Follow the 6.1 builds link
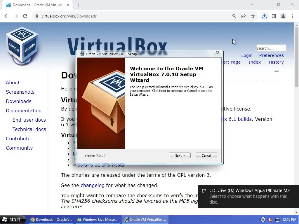The width and height of the screenshot is (299, 224). [238, 119]
